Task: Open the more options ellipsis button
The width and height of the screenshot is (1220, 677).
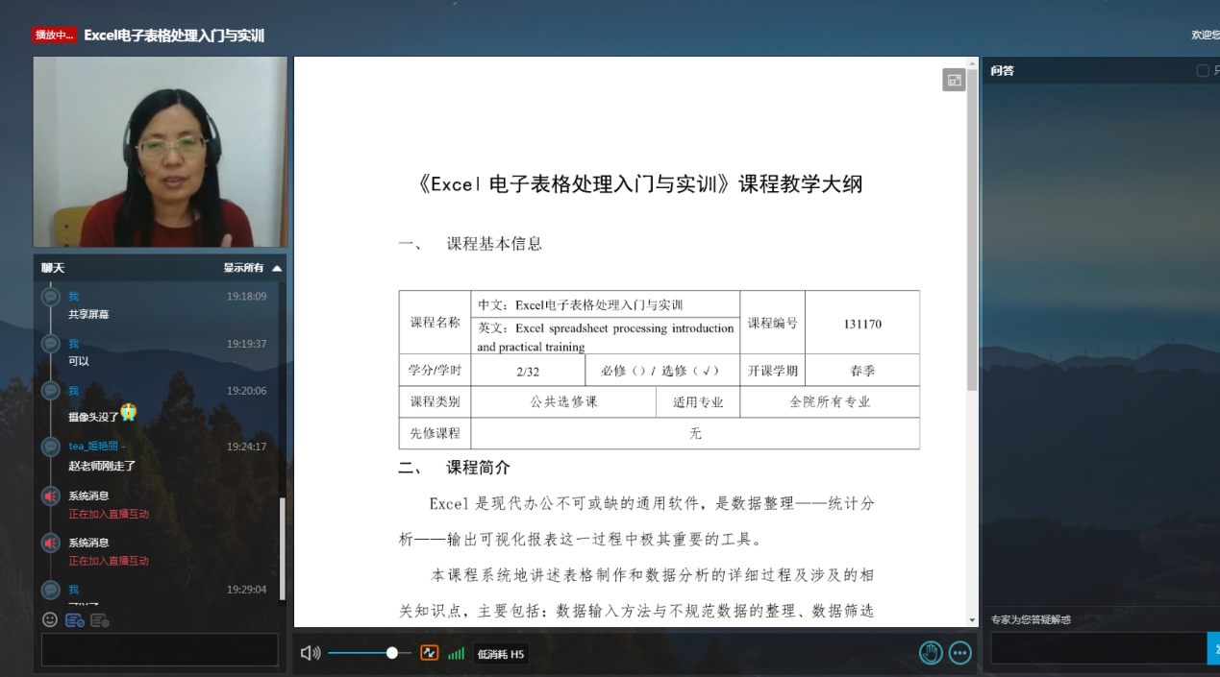Action: 959,653
